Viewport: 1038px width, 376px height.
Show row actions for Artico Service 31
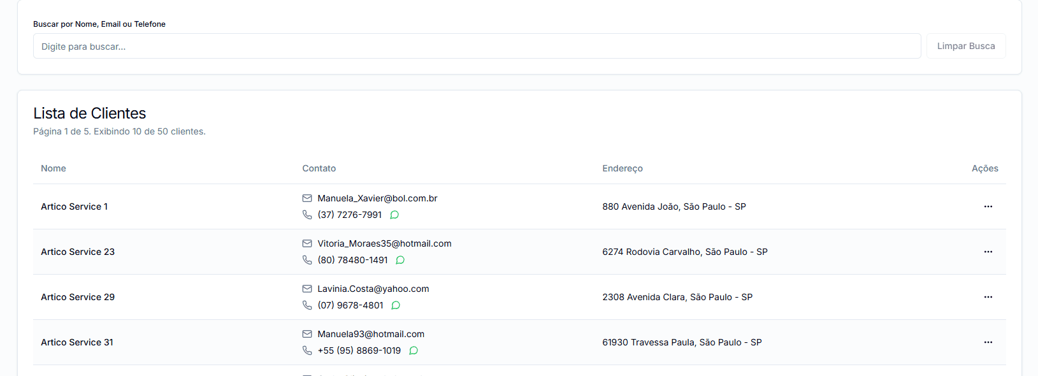988,342
